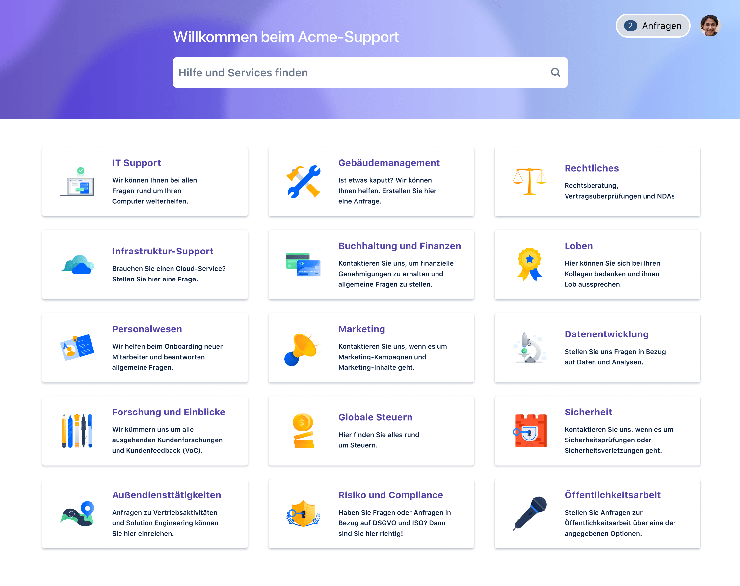Open the user profile avatar
The width and height of the screenshot is (740, 586).
[710, 26]
